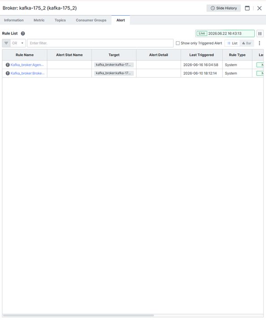Open Slide History
This screenshot has height=320, width=266.
[x=223, y=8]
